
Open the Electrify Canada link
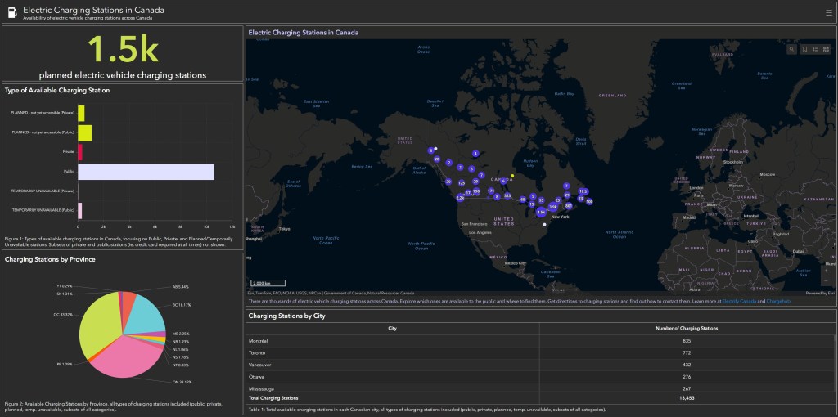click(740, 302)
